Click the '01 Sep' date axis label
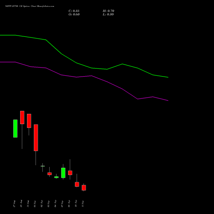The height and width of the screenshot is (214, 214). tap(35, 204)
